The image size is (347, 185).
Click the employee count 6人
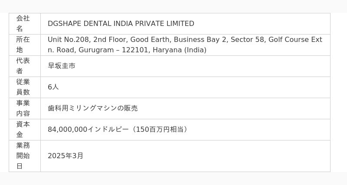click(53, 87)
